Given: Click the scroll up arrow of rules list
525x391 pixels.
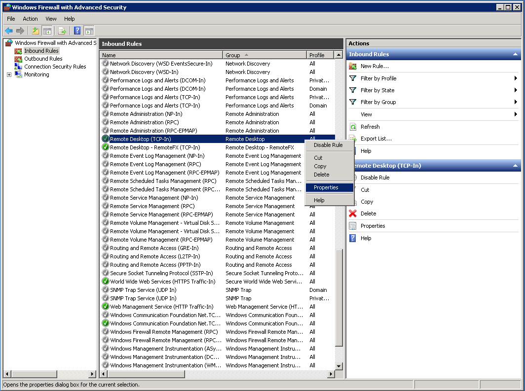Looking at the screenshot, I should [x=338, y=55].
